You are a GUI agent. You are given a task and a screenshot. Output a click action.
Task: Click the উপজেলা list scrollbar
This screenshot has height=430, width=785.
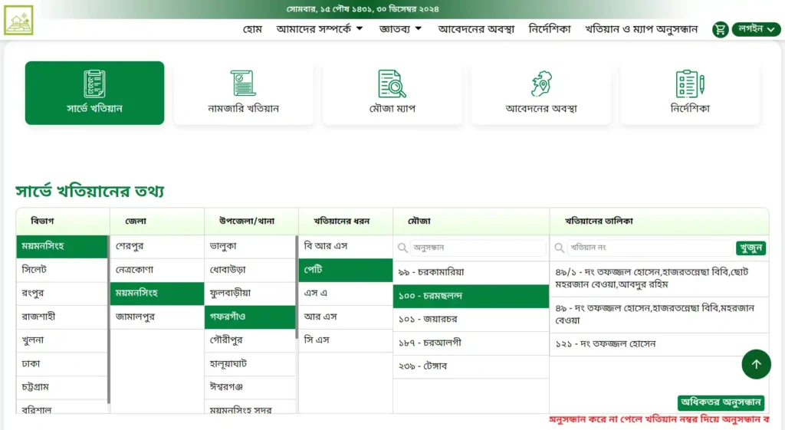point(297,287)
